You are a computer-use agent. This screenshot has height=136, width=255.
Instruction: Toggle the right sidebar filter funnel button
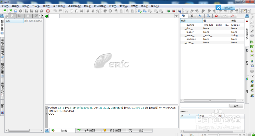pos(247,16)
